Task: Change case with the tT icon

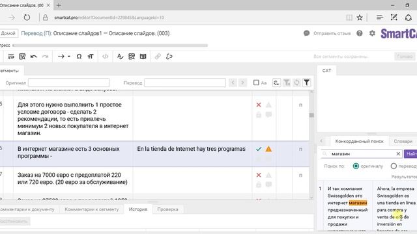Action: click(x=91, y=57)
